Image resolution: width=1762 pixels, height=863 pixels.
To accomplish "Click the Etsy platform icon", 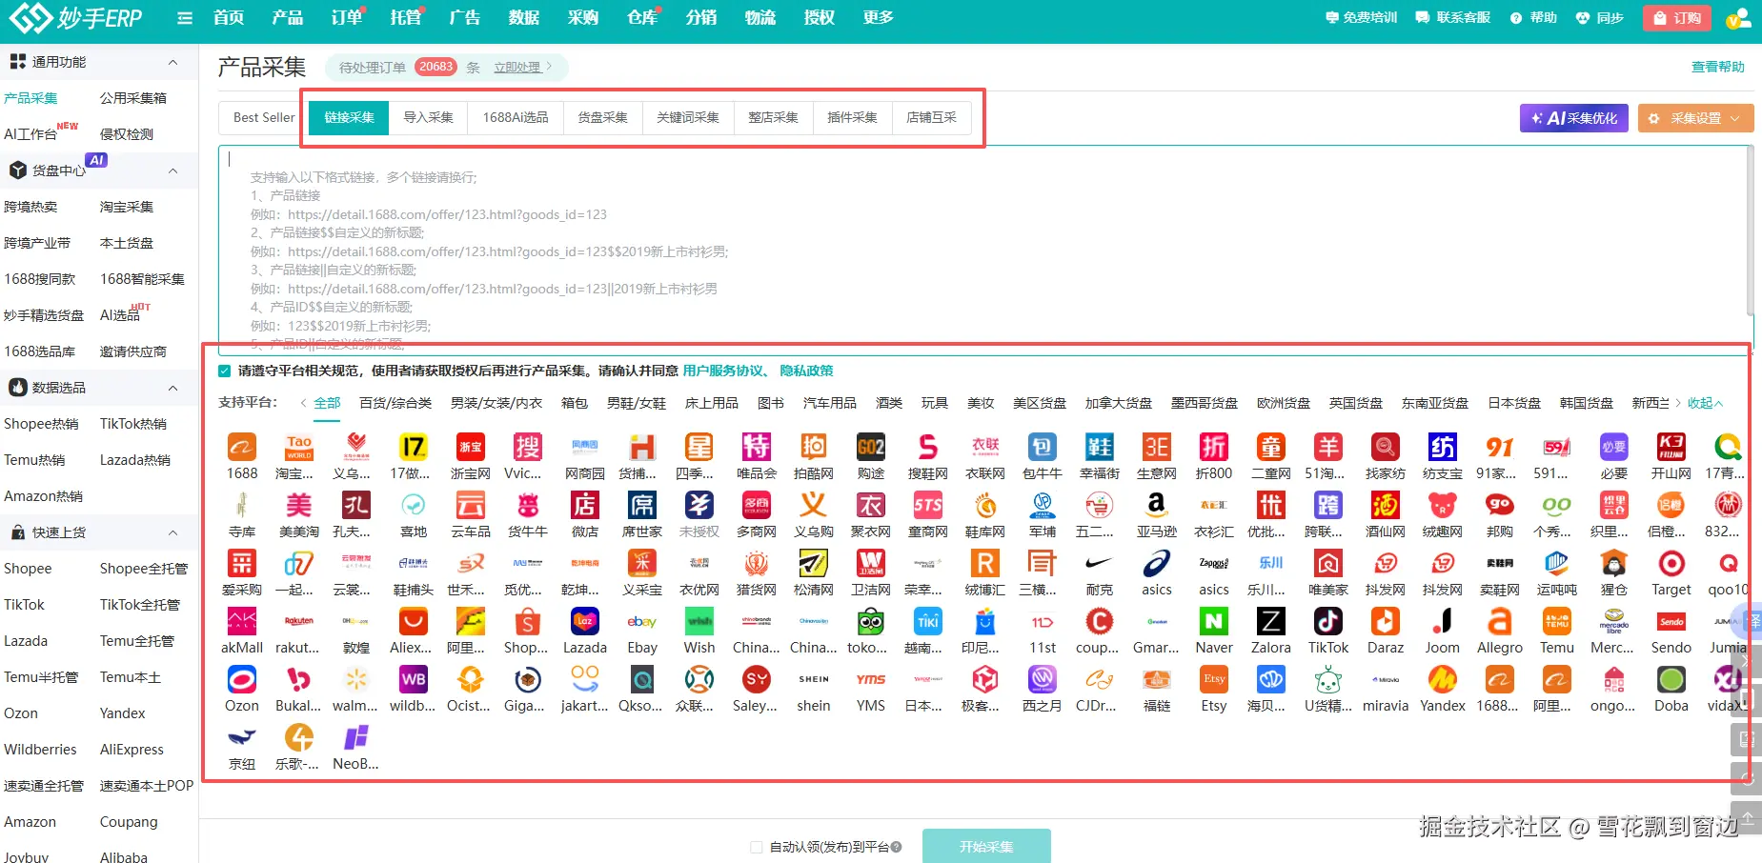I will tap(1214, 679).
